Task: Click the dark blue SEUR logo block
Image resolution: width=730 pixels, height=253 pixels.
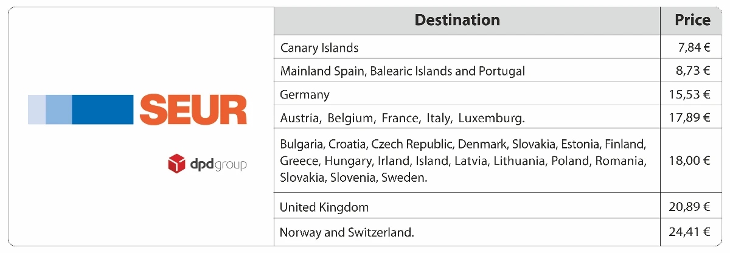Action: tap(102, 109)
